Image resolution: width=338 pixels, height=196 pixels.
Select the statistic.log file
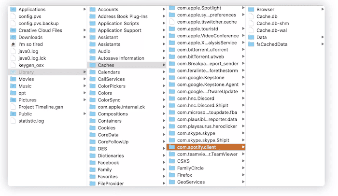tap(31, 121)
